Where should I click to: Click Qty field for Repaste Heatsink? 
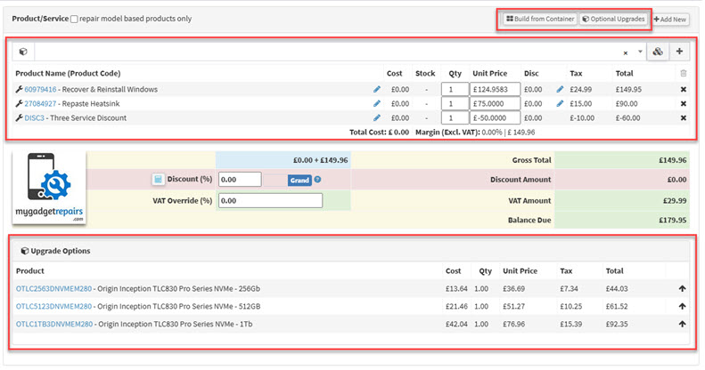tap(455, 103)
